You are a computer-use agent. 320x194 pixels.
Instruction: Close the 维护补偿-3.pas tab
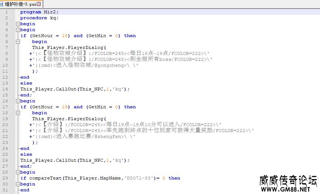(x=39, y=4)
